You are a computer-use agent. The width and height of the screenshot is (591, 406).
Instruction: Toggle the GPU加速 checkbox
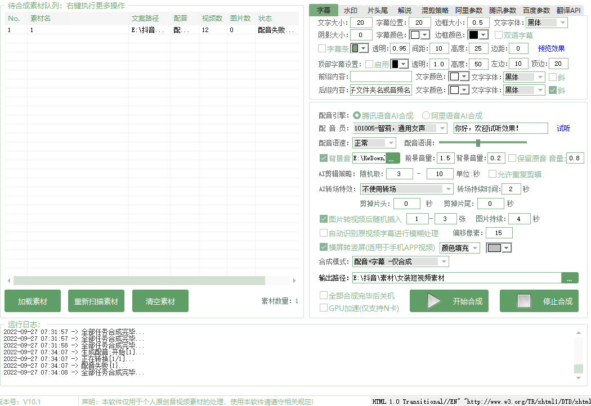click(324, 308)
